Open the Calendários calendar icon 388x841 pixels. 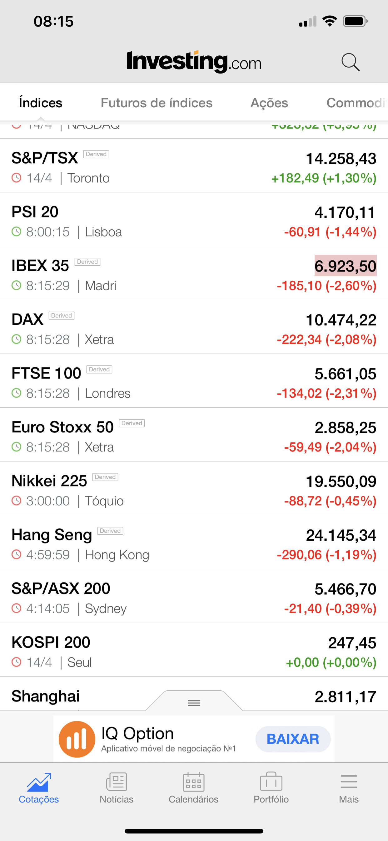[x=194, y=782]
